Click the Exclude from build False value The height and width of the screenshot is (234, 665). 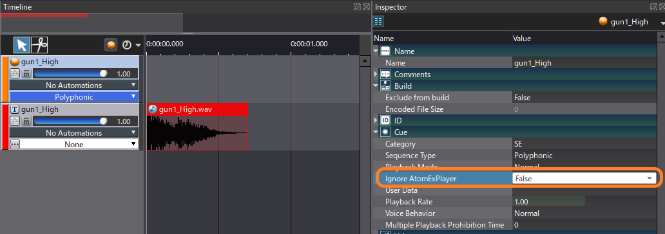pyautogui.click(x=584, y=97)
